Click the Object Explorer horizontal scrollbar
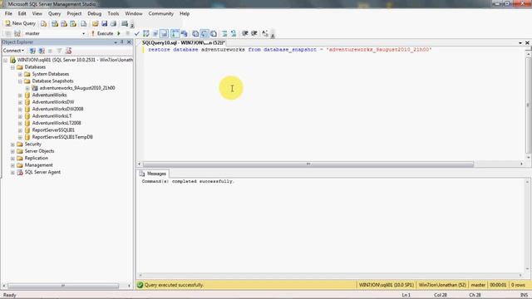Viewport: 532px width, 299px height. pyautogui.click(x=63, y=286)
